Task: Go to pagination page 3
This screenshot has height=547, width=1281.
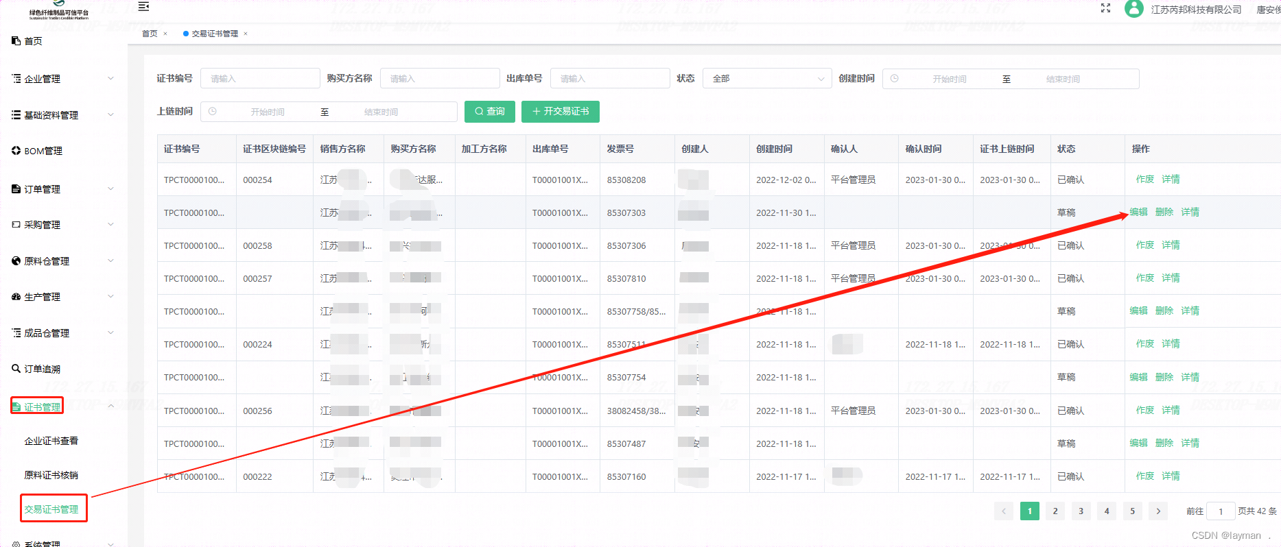Action: pos(1081,511)
